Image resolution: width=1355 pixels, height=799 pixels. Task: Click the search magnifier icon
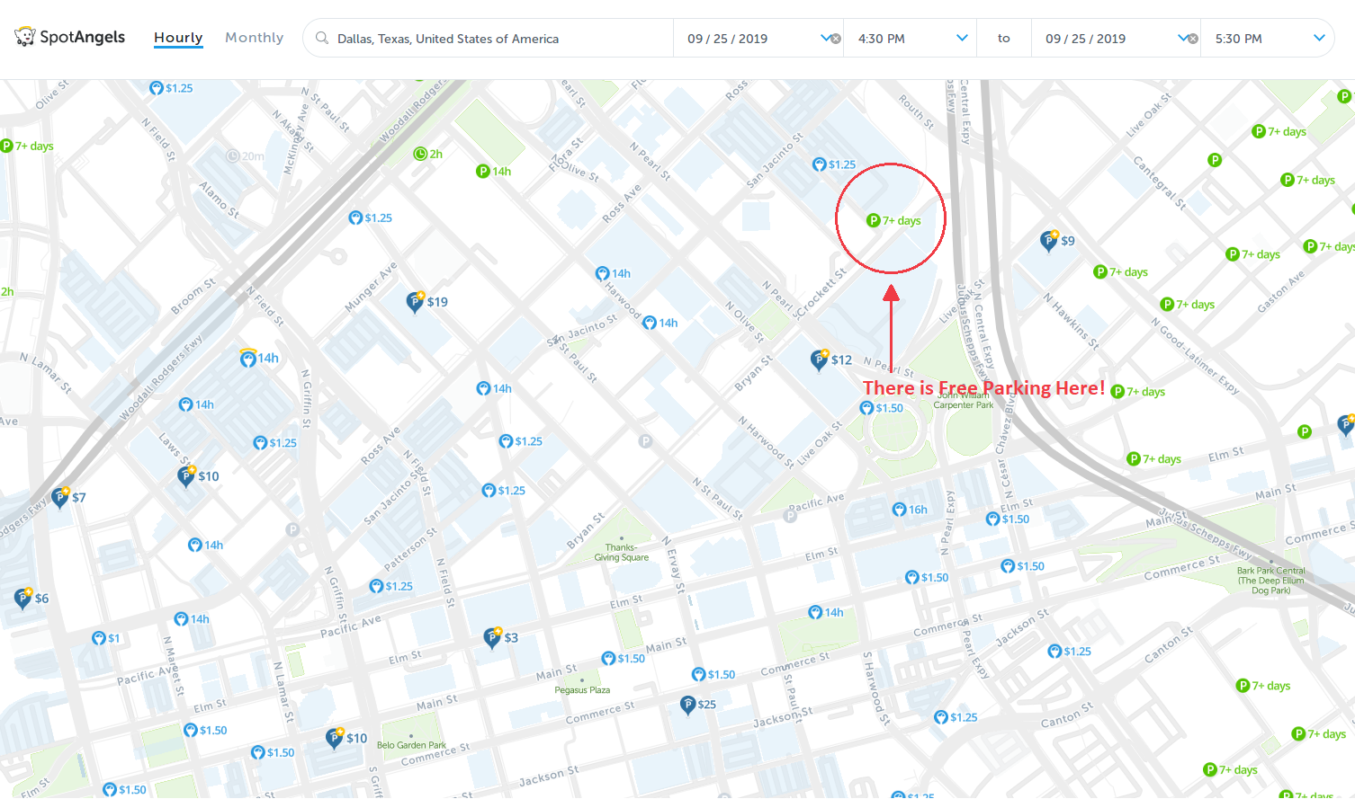pyautogui.click(x=322, y=38)
